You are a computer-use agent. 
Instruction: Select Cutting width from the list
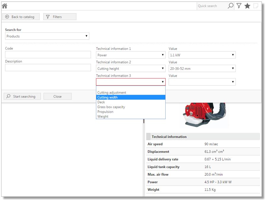131,97
